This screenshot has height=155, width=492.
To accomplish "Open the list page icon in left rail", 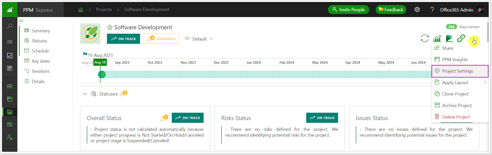I will (10, 68).
